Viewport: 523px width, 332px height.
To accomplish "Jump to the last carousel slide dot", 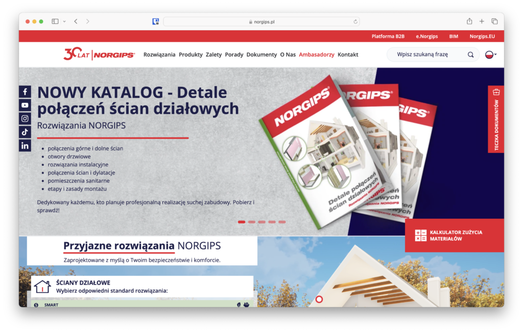I will pos(282,222).
